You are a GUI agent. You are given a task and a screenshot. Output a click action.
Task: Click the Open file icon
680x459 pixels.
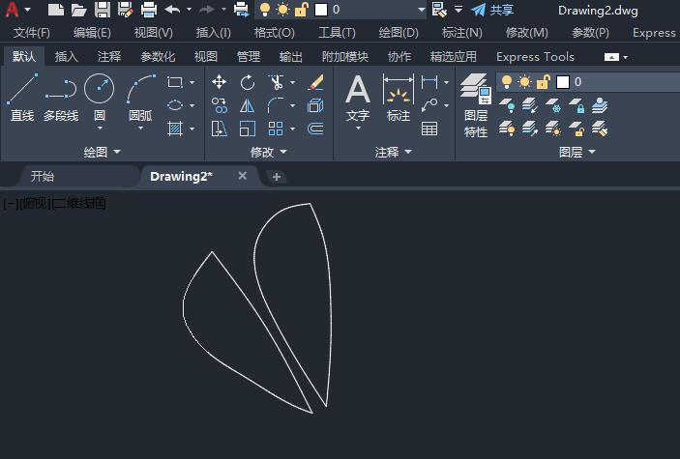tap(79, 10)
